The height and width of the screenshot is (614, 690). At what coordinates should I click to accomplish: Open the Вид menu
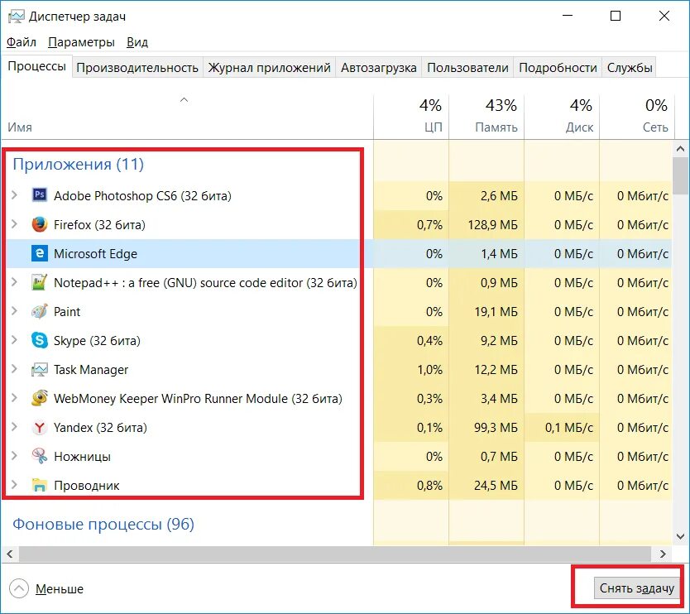coord(137,42)
